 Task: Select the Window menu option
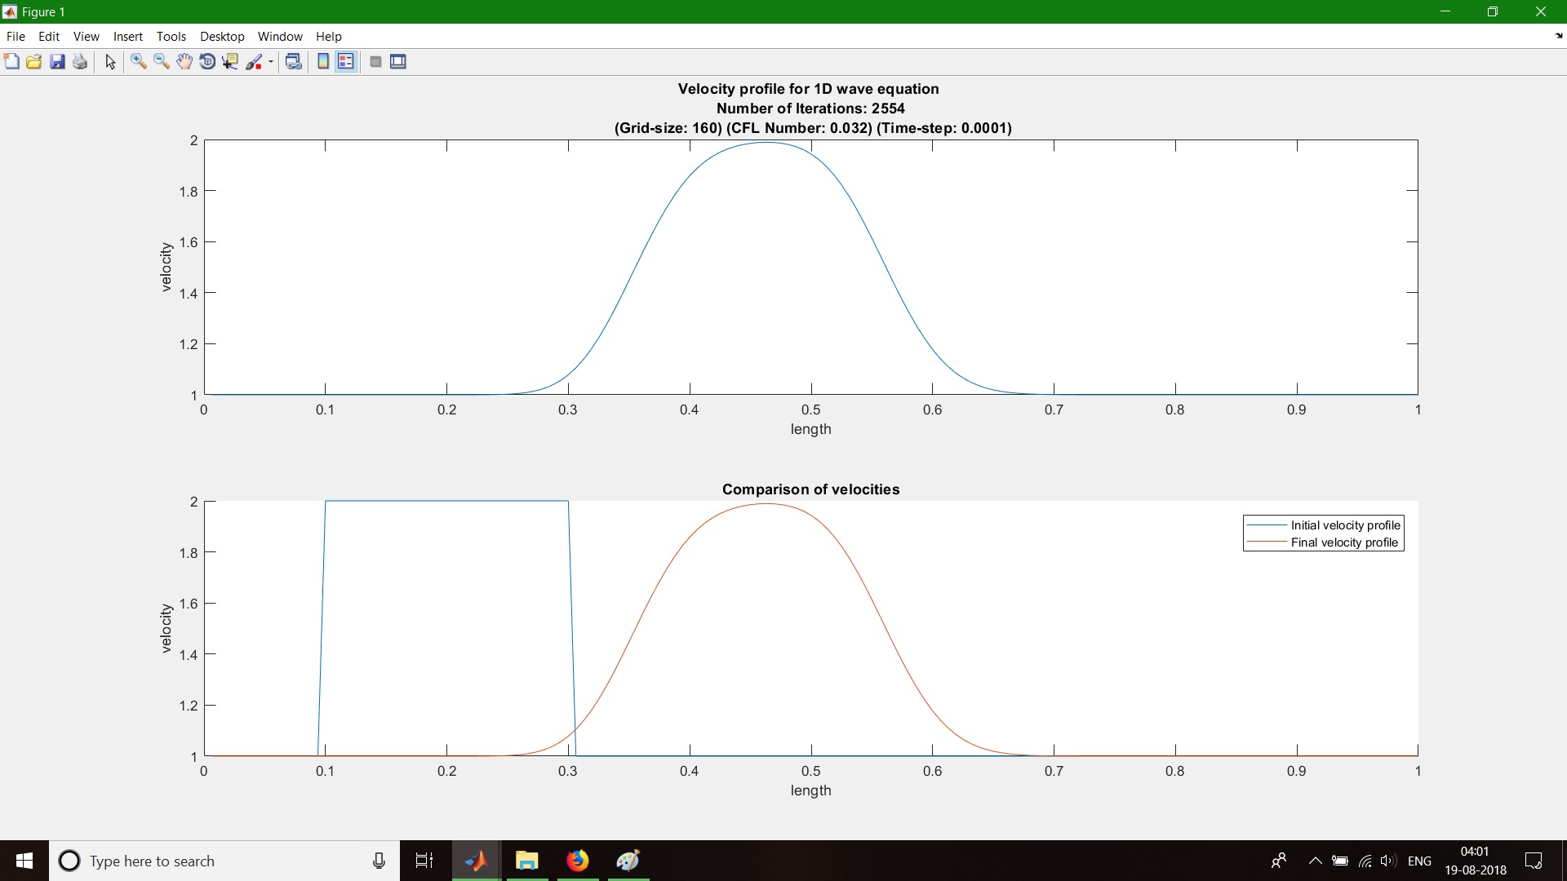[281, 36]
